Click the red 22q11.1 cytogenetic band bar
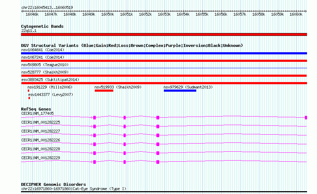Screen dimensions: 317x194 tap(164, 34)
